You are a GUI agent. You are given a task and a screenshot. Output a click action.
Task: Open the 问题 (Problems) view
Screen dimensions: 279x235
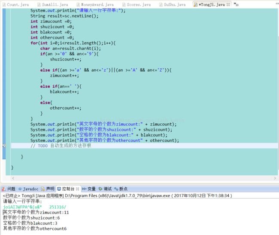click(9, 189)
